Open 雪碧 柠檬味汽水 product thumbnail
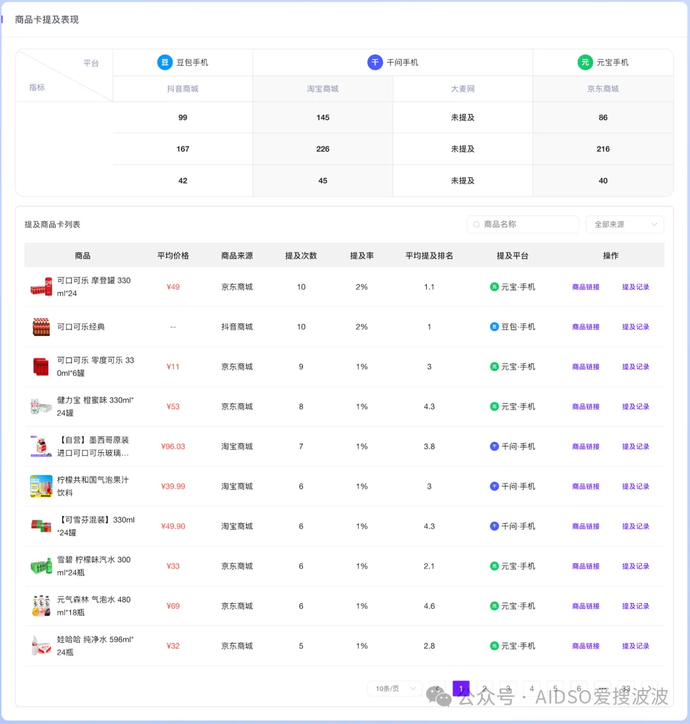690x724 pixels. point(41,566)
